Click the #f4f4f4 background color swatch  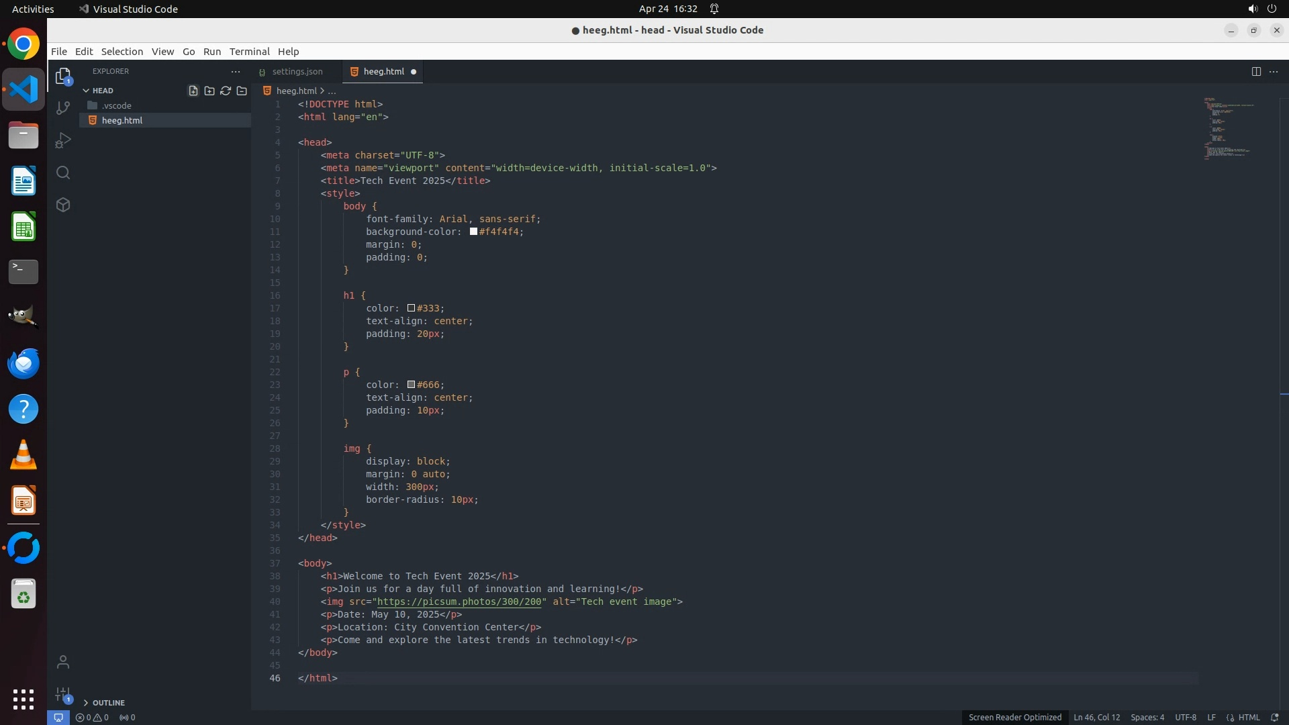coord(473,232)
